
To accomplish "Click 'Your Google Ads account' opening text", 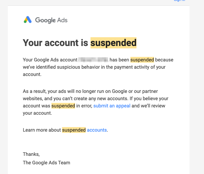I will coord(50,60).
